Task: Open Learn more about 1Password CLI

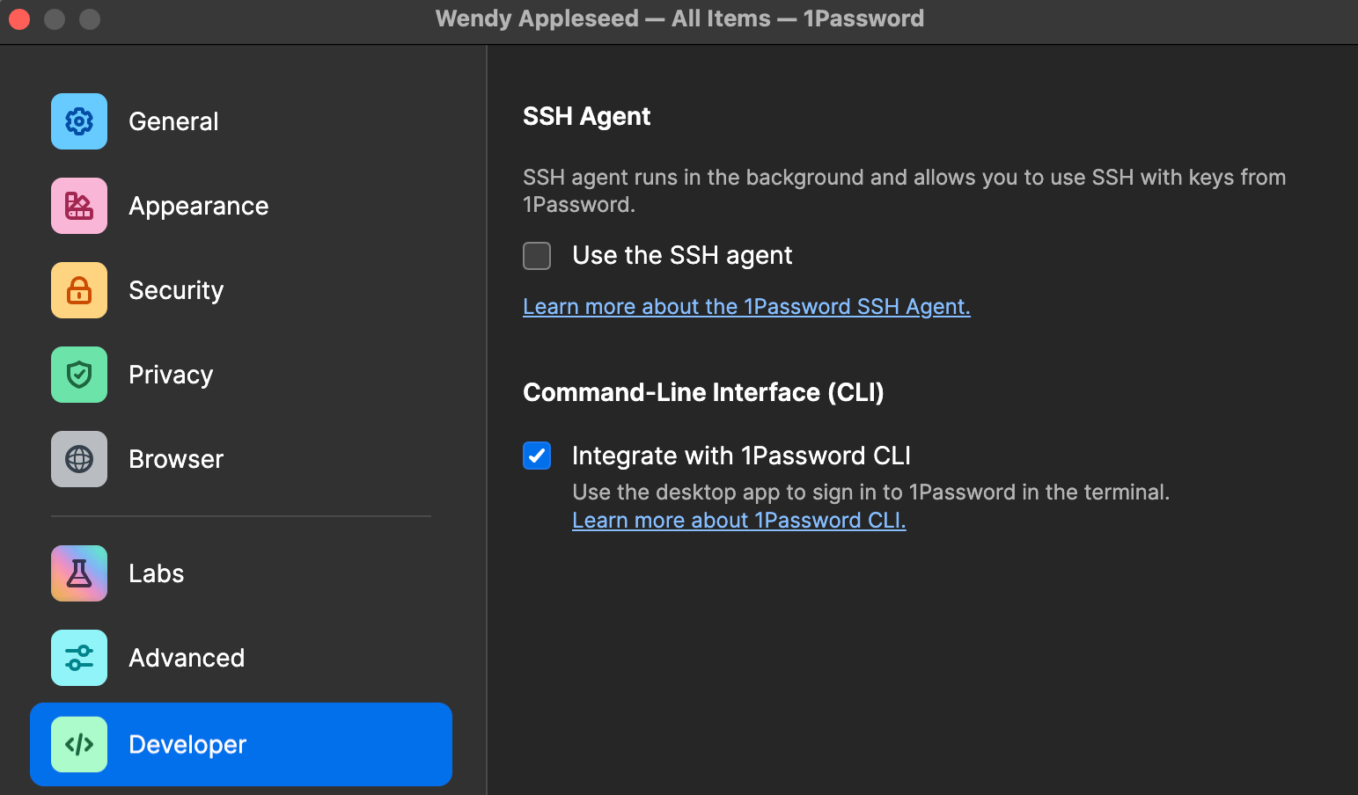Action: [738, 520]
